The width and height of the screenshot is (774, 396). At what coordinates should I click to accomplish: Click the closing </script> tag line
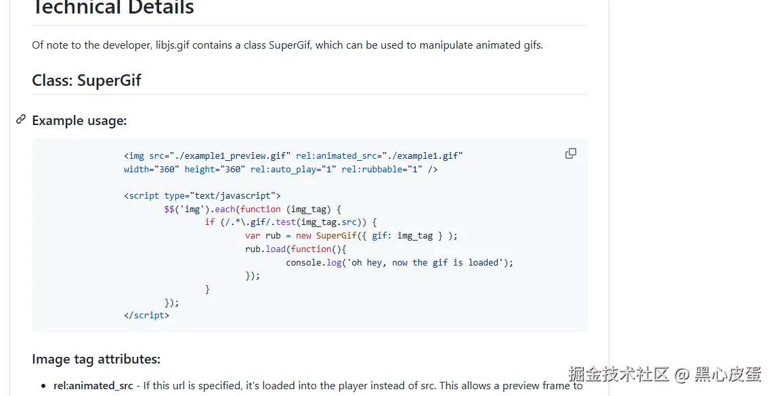[146, 315]
